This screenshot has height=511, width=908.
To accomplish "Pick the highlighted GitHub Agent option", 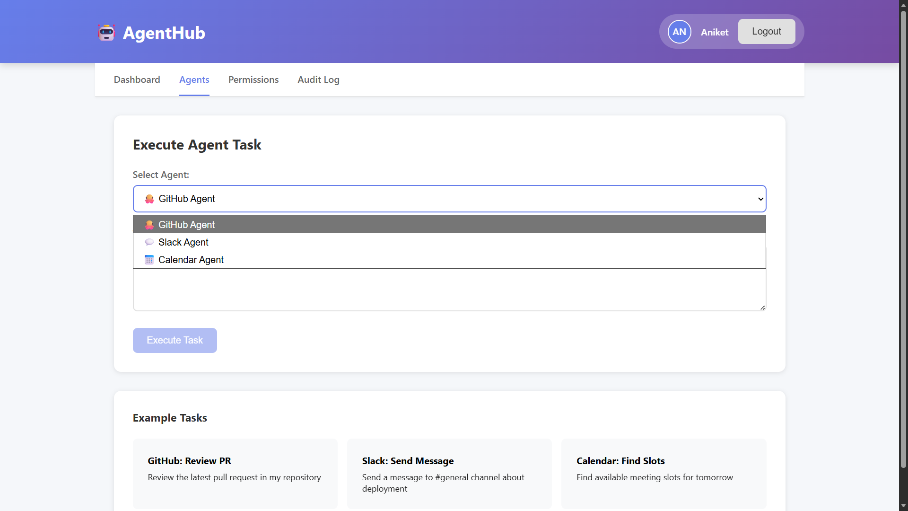I will 186,225.
